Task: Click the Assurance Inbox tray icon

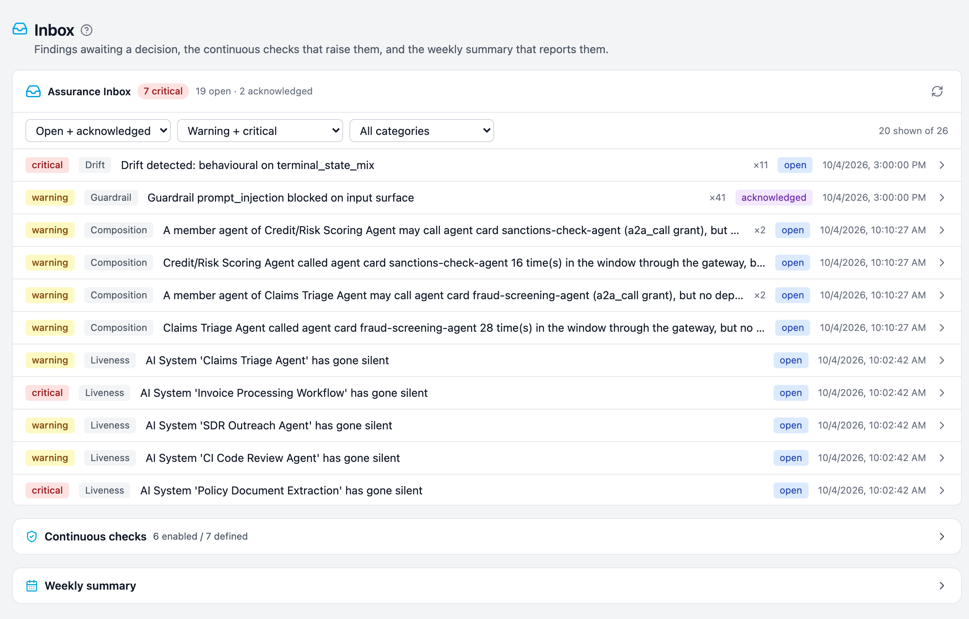Action: tap(33, 91)
